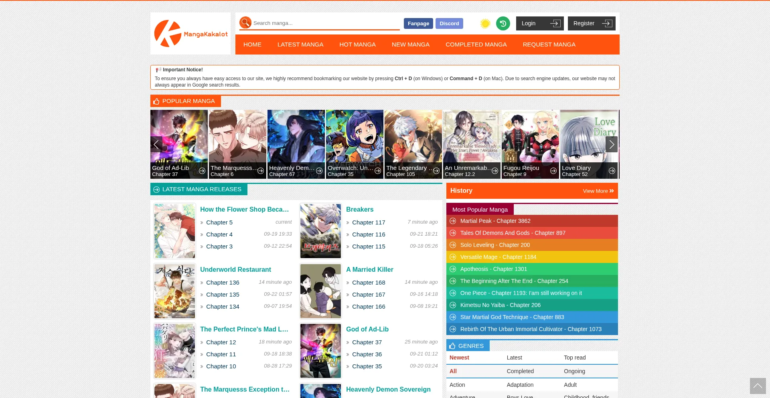The width and height of the screenshot is (770, 398).
Task: Click arrow icon on An Unremarkab... carousel card
Action: click(x=495, y=171)
